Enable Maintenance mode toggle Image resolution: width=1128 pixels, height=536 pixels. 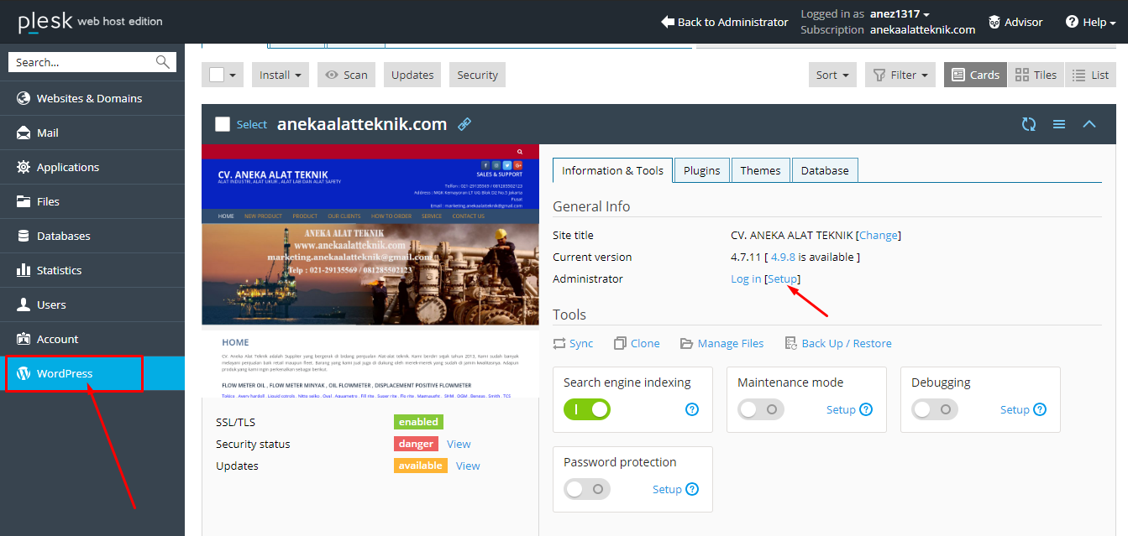761,409
